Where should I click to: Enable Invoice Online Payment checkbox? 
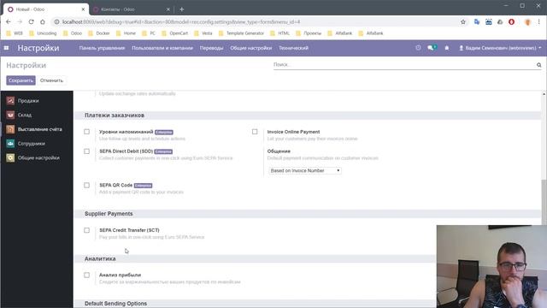coord(255,132)
